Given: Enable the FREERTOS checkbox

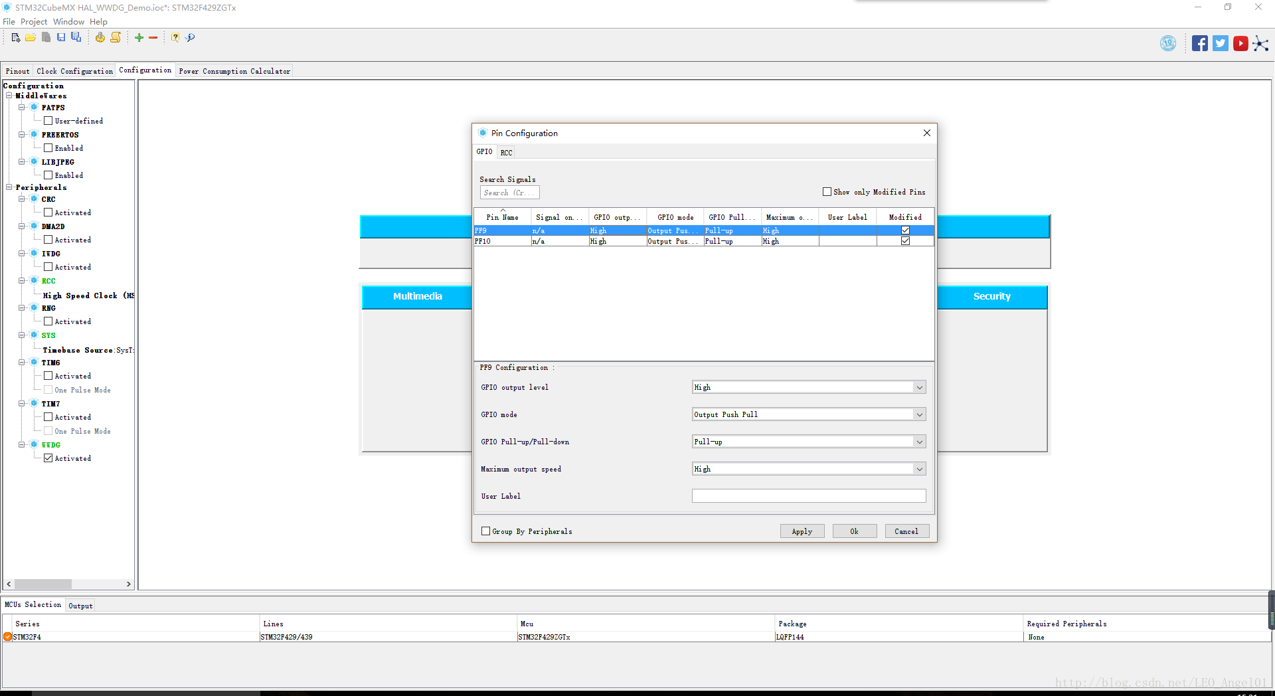Looking at the screenshot, I should pos(48,148).
